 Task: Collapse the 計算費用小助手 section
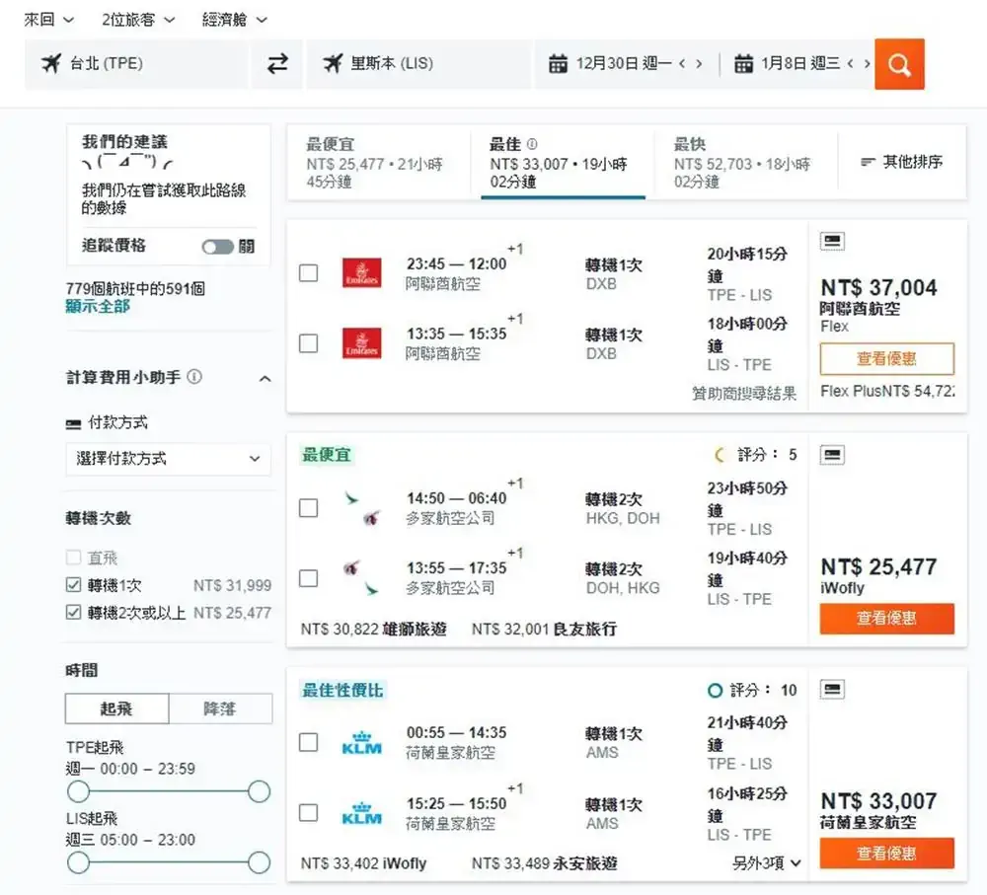pos(265,378)
